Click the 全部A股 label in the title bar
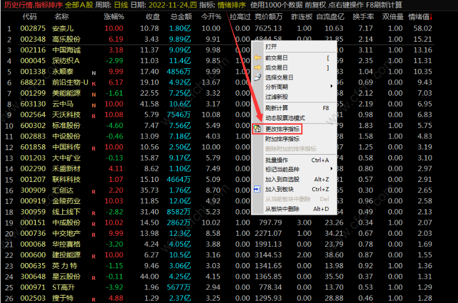 click(x=79, y=5)
